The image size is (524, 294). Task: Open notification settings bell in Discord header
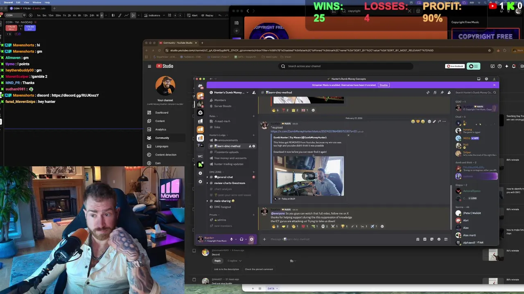tap(435, 92)
